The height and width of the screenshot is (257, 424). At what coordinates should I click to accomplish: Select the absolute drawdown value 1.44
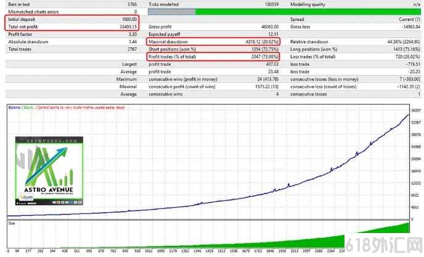(x=132, y=42)
